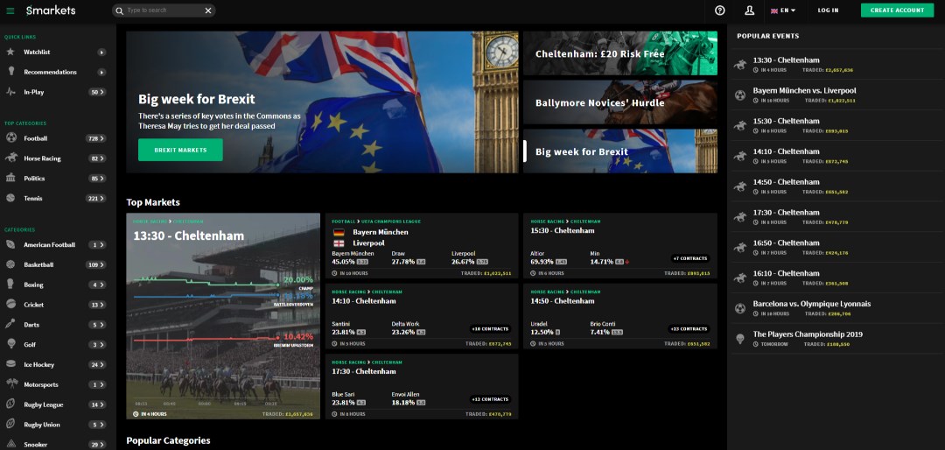Viewport: 945px width, 450px height.
Task: Click +13 CONTRACTS in 14:50 Cheltenham
Action: point(689,329)
